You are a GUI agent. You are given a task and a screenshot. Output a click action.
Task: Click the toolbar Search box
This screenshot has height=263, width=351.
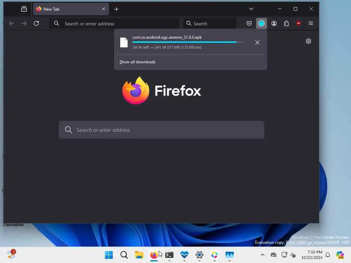coord(210,24)
